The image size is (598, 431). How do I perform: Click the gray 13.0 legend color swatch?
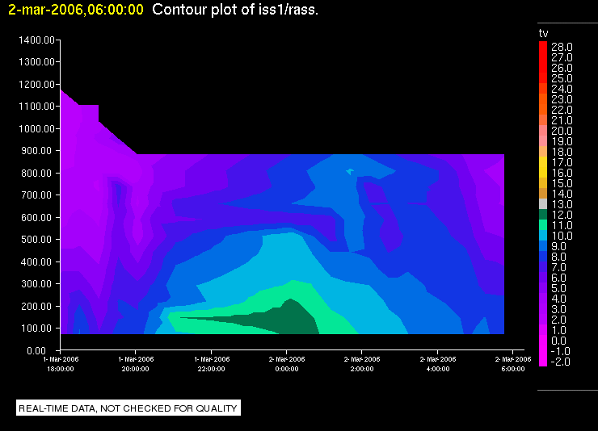pos(543,204)
